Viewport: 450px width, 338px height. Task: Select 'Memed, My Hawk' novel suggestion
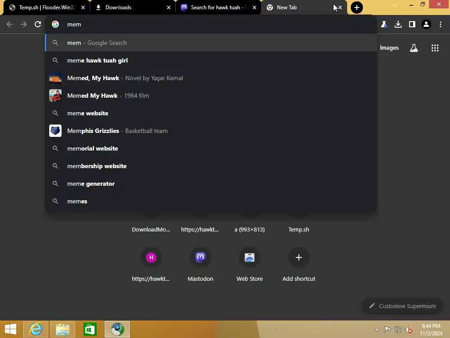pyautogui.click(x=211, y=78)
